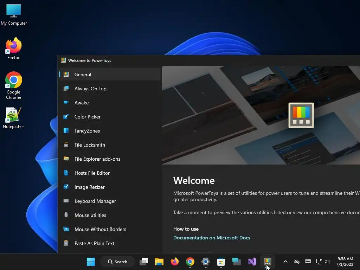Viewport: 360px width, 270px height.
Task: Select Image Resizer text entry
Action: click(90, 187)
